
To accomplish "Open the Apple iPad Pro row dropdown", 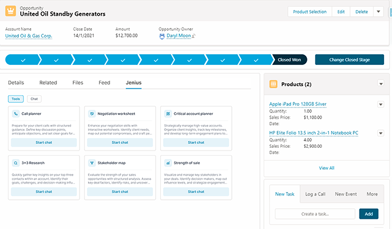I will pyautogui.click(x=381, y=104).
